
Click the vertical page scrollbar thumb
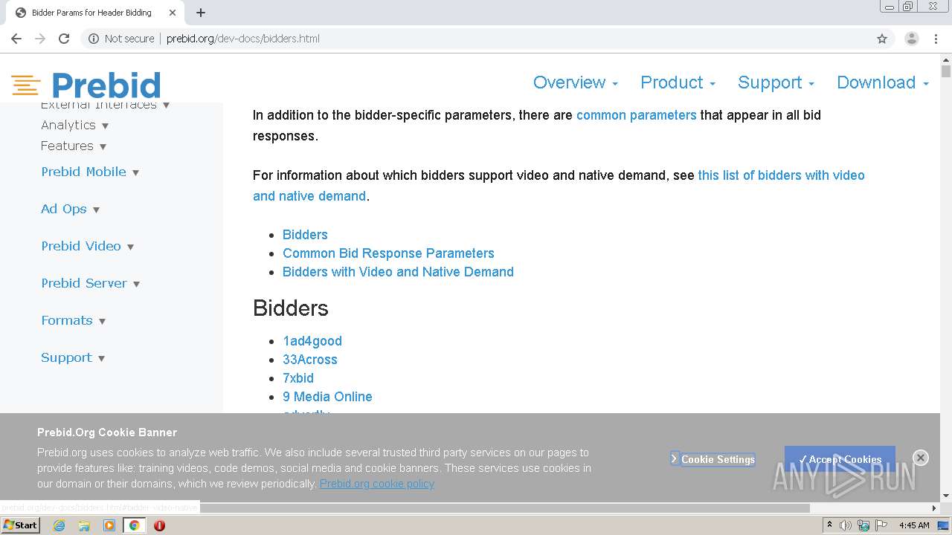pyautogui.click(x=946, y=71)
